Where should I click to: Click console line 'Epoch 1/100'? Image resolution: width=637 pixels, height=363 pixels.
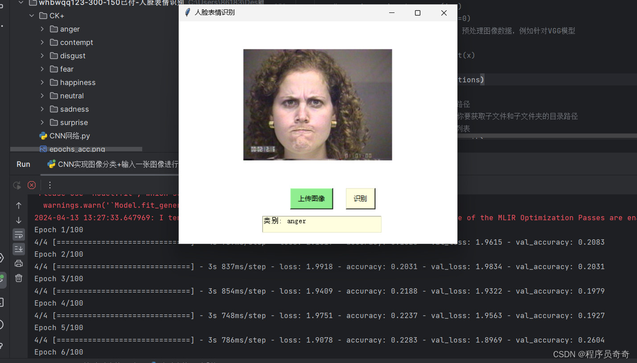tap(59, 230)
